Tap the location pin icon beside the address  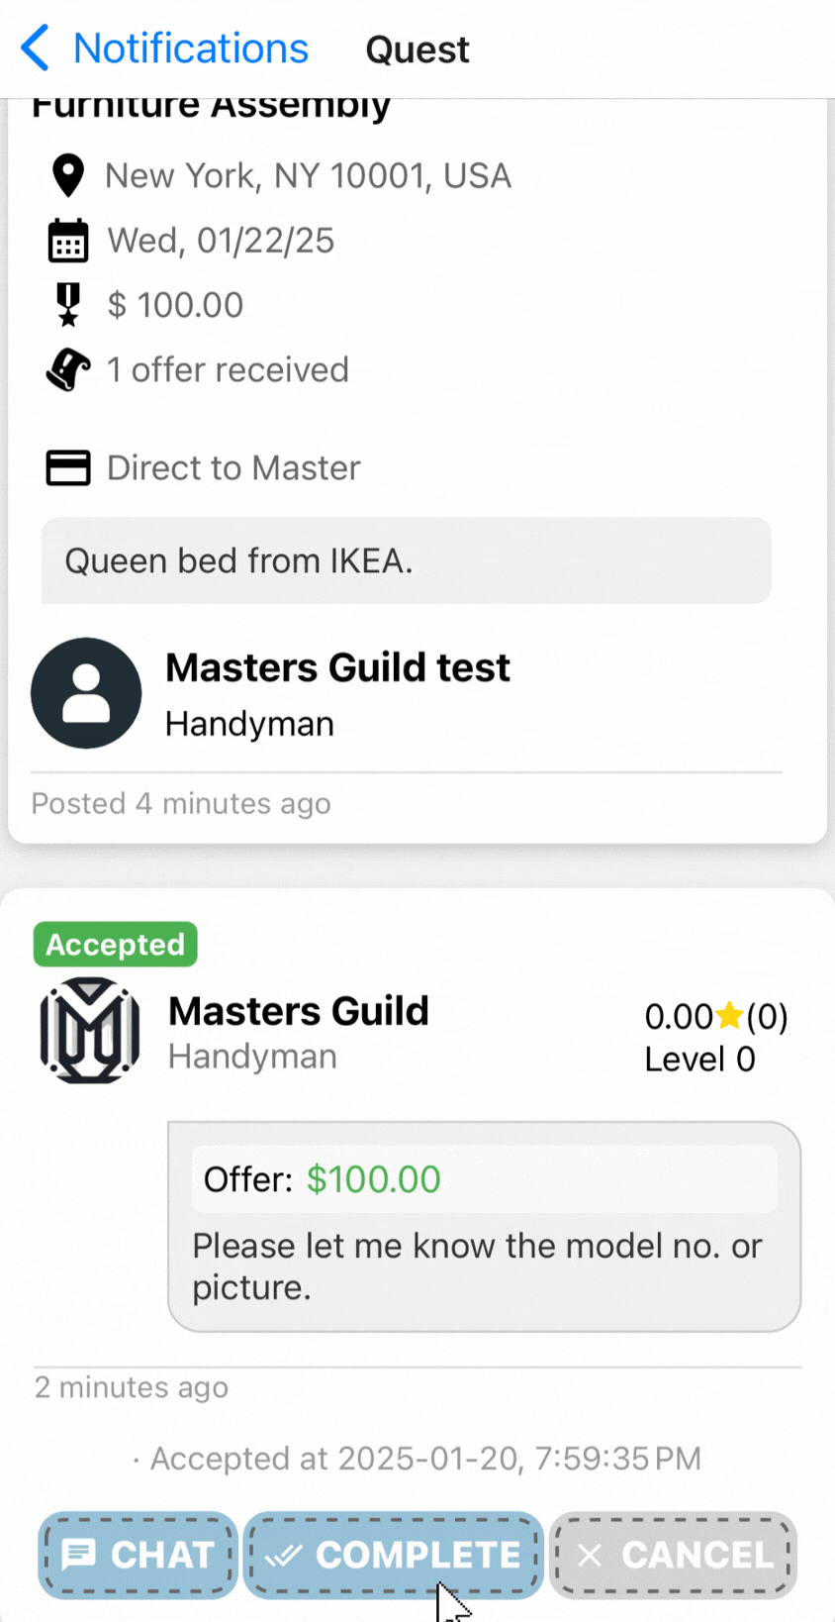pos(66,175)
